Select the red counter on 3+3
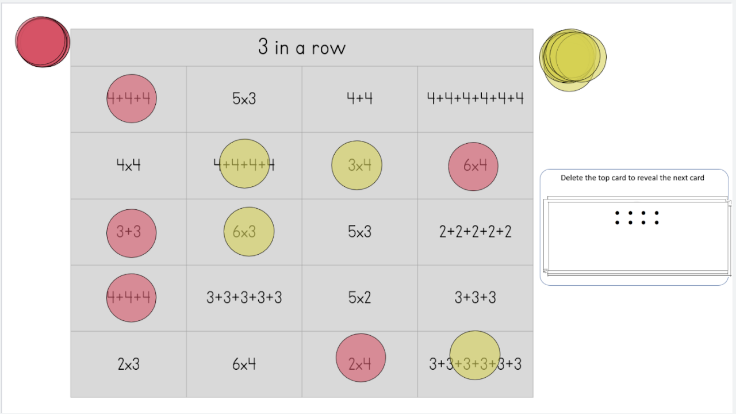Screen dimensions: 736x414 132,233
